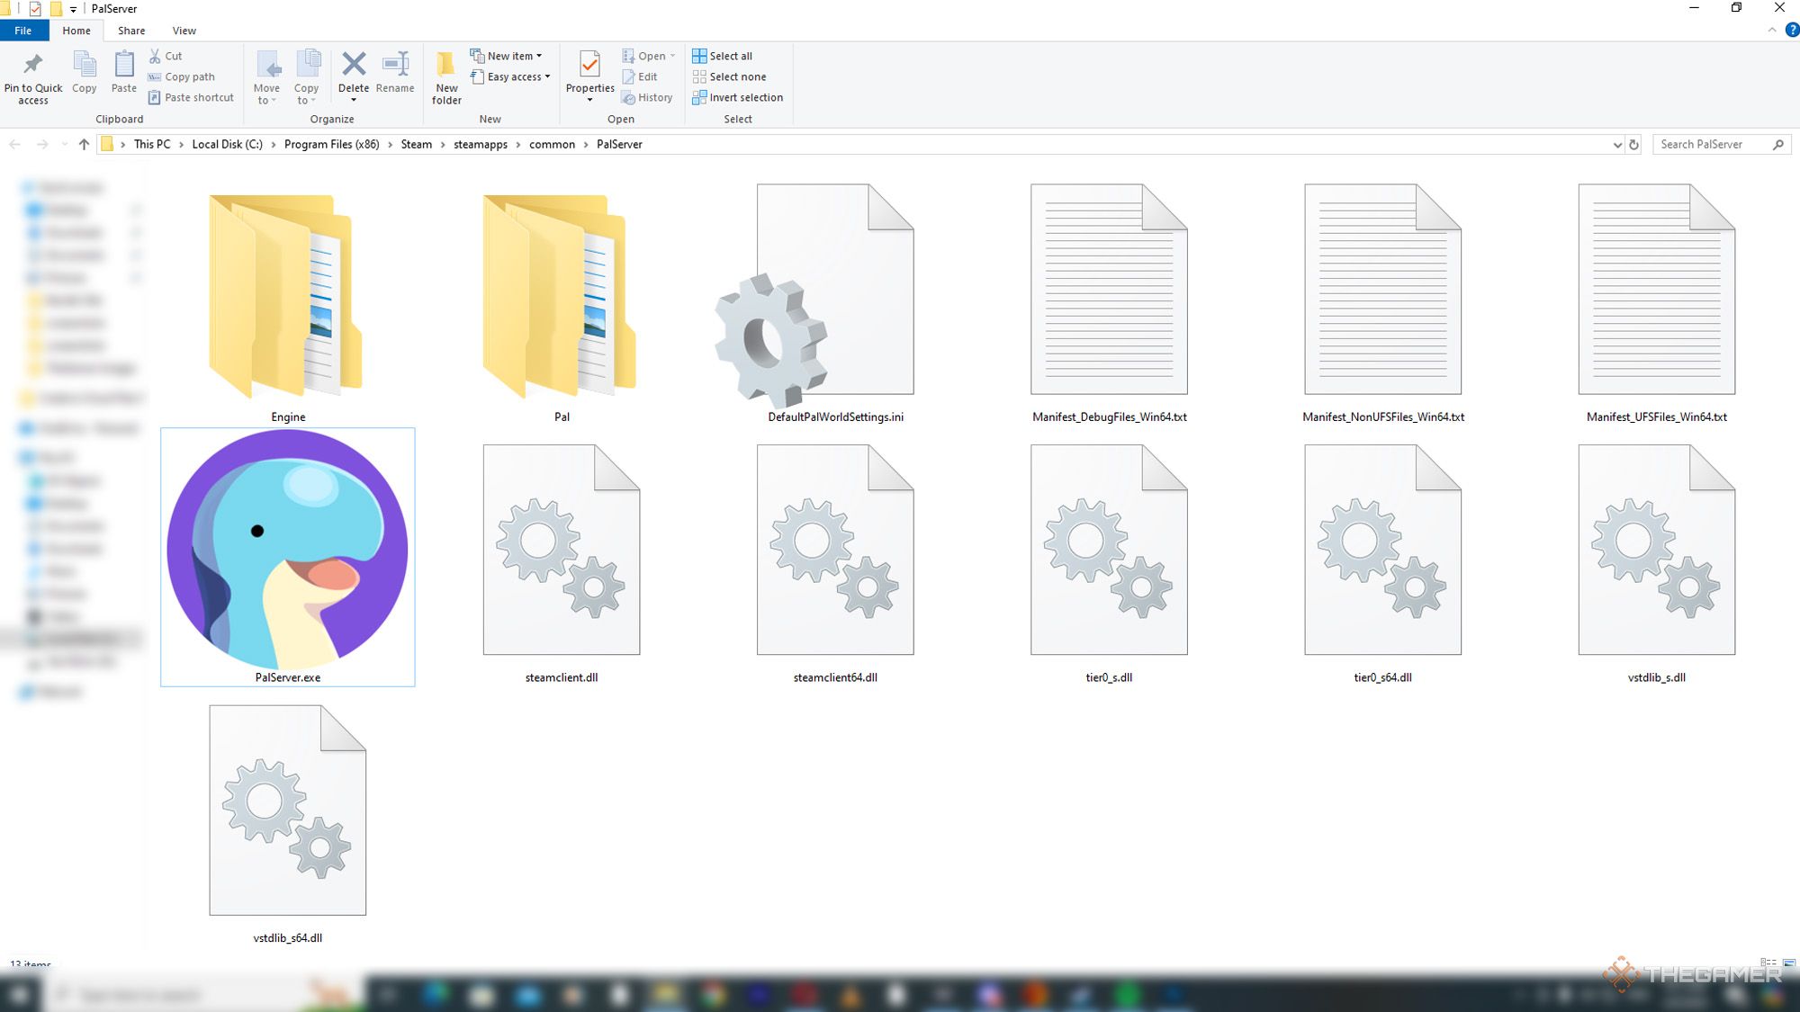
Task: Click Program Files (x86) breadcrumb
Action: (x=332, y=144)
